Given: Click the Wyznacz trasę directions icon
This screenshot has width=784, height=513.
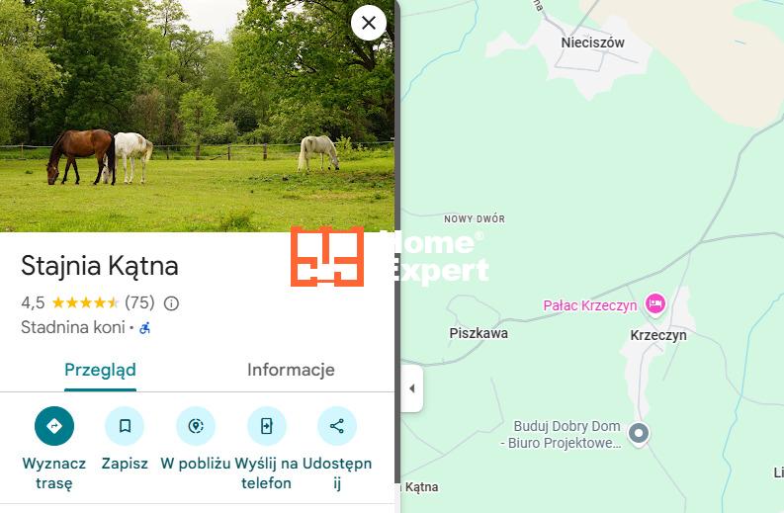Looking at the screenshot, I should pos(54,426).
